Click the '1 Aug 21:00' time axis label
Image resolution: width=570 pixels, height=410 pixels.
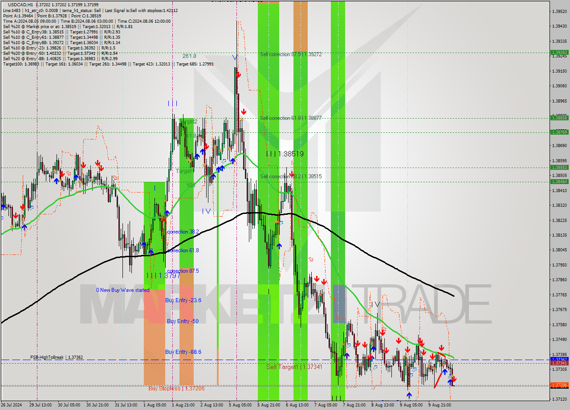[183, 405]
